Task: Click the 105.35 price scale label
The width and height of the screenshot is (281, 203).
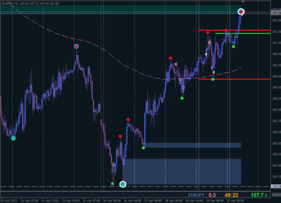Action: (x=277, y=143)
